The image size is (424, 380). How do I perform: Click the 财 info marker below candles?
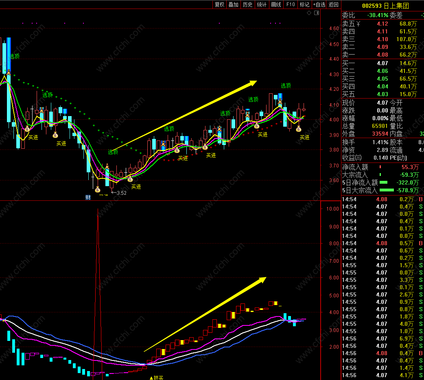(x=88, y=197)
